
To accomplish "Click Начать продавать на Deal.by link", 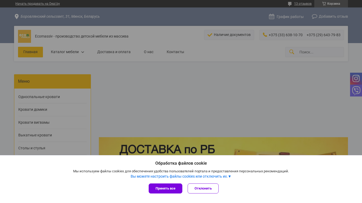I will point(38,4).
